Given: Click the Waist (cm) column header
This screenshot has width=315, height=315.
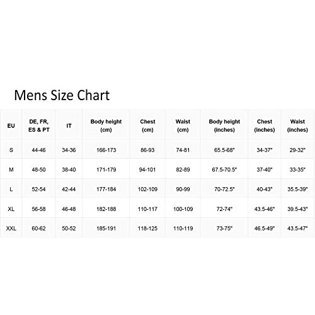Looking at the screenshot, I should (183, 125).
